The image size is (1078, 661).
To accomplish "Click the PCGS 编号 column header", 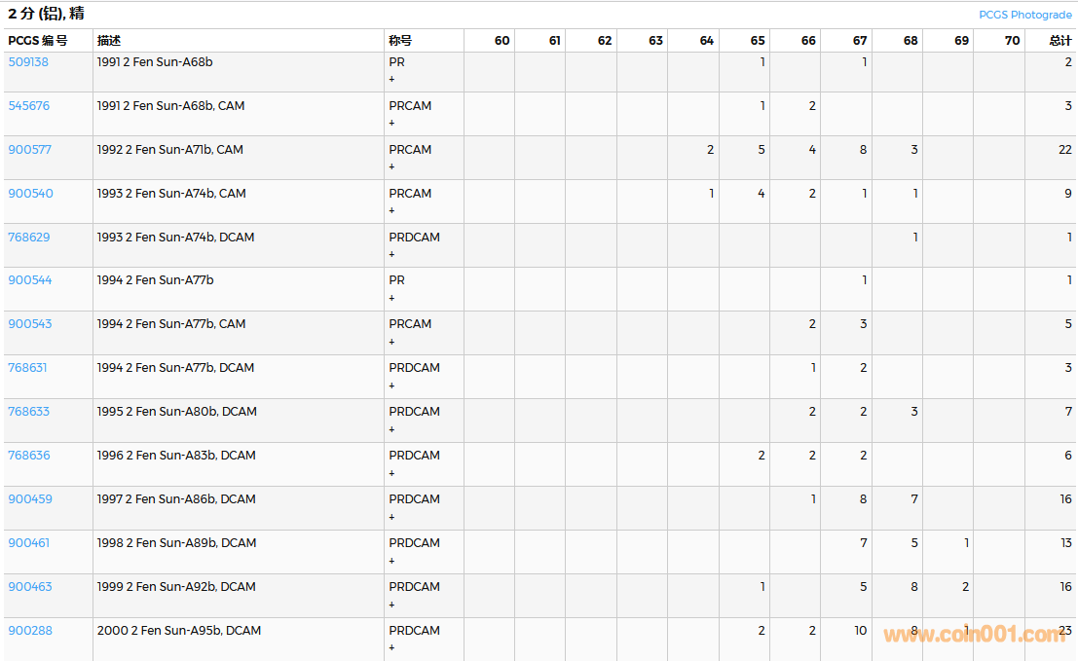I will (x=38, y=41).
